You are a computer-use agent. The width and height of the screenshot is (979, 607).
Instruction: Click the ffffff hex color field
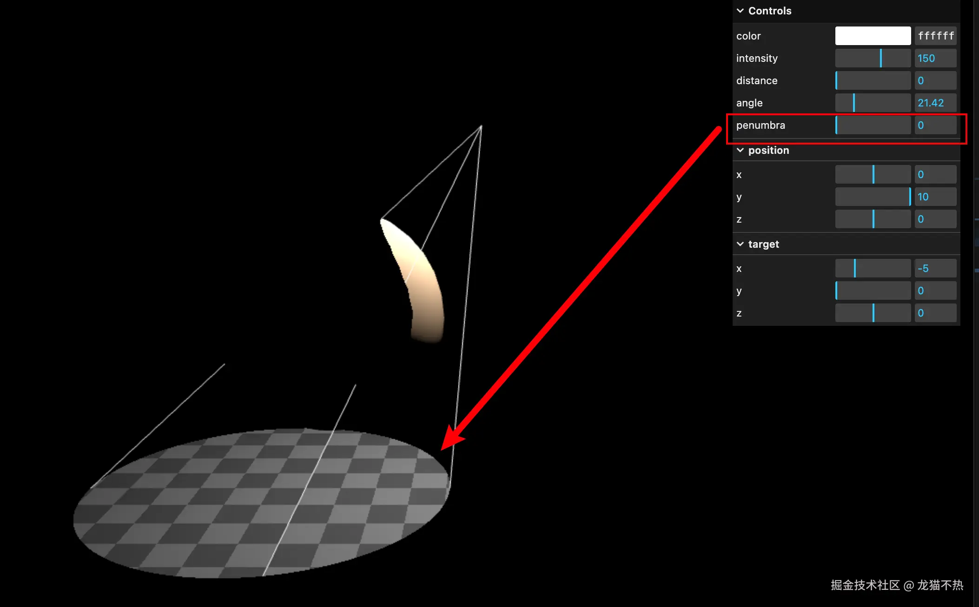point(935,36)
